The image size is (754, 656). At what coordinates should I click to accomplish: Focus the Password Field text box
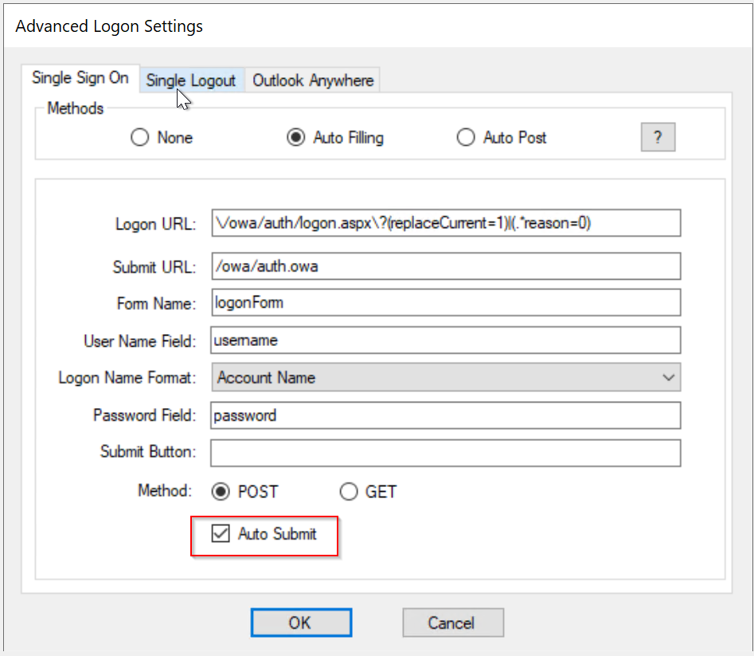tap(446, 415)
